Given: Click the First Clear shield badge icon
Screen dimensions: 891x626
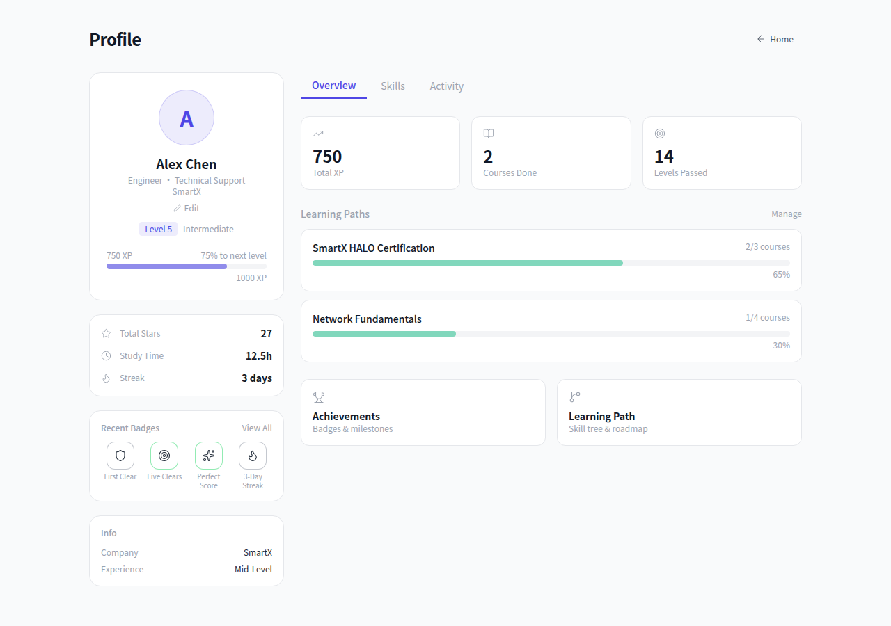Looking at the screenshot, I should click(x=120, y=456).
